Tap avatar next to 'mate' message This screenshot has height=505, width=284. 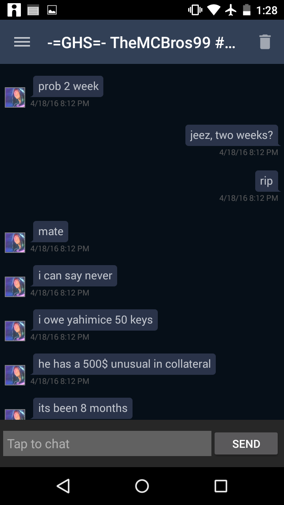point(15,243)
